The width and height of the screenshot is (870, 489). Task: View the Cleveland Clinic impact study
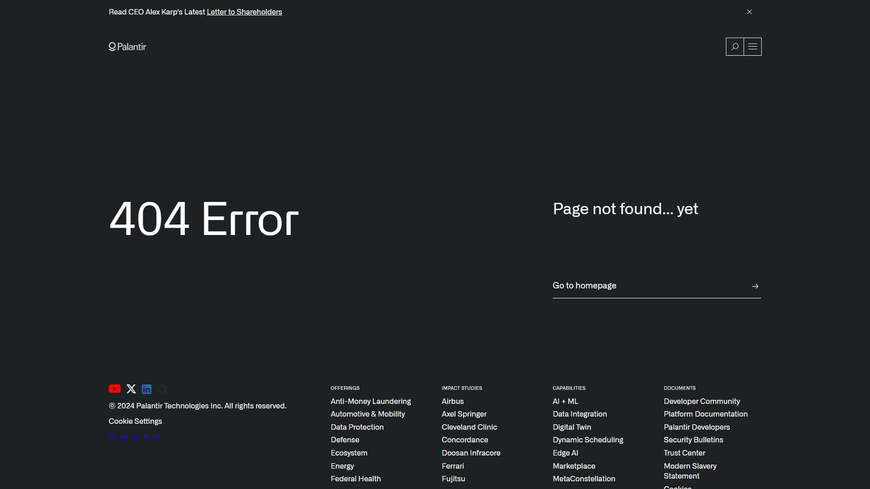(469, 427)
